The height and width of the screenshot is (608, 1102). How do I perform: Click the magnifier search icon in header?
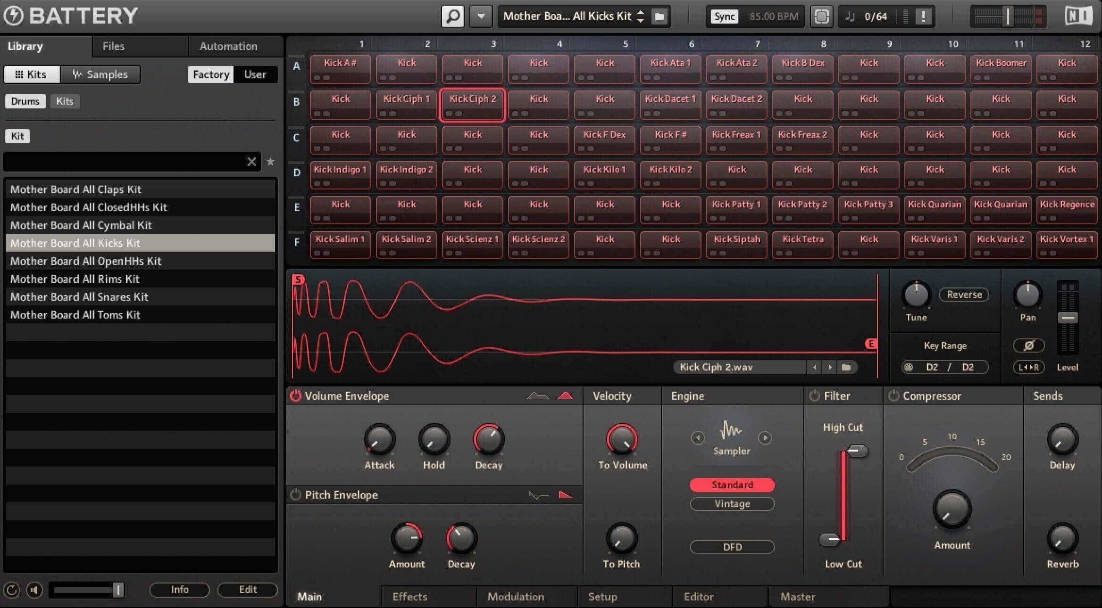click(x=452, y=16)
